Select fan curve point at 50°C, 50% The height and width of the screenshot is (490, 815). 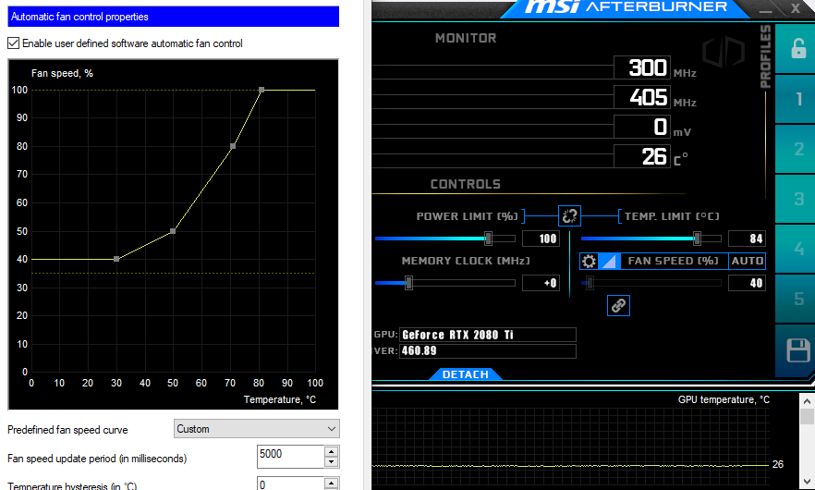(173, 231)
